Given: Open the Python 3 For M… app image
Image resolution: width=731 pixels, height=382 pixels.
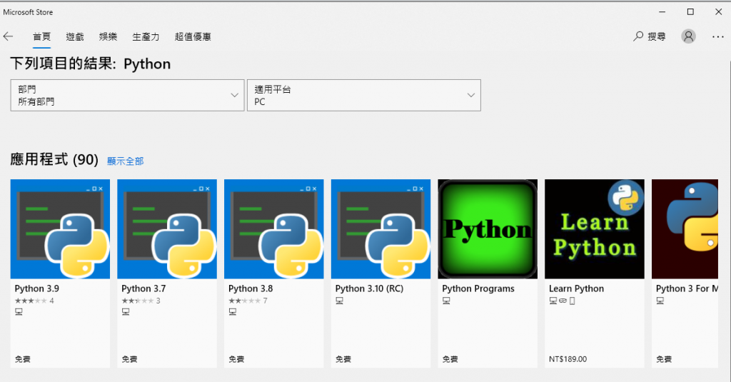Looking at the screenshot, I should [685, 229].
